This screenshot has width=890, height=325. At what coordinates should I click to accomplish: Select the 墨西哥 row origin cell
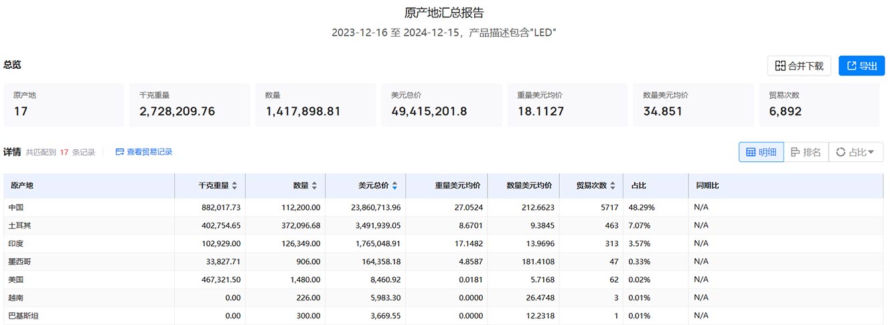(89, 261)
